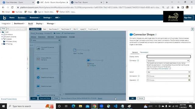Open Microsoft Edge from the taskbar
This screenshot has height=109, width=195.
tap(73, 106)
